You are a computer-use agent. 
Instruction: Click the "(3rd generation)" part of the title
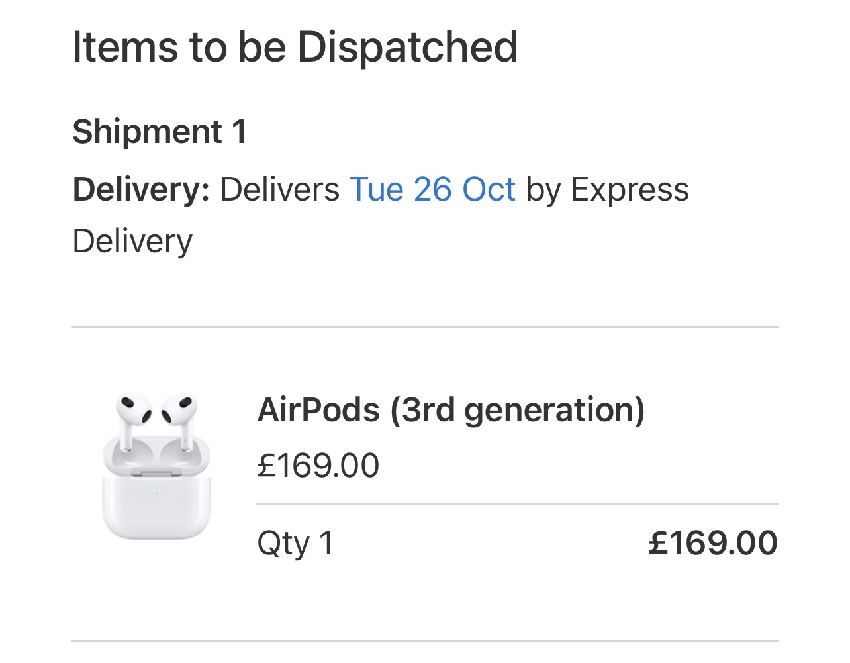[x=518, y=410]
